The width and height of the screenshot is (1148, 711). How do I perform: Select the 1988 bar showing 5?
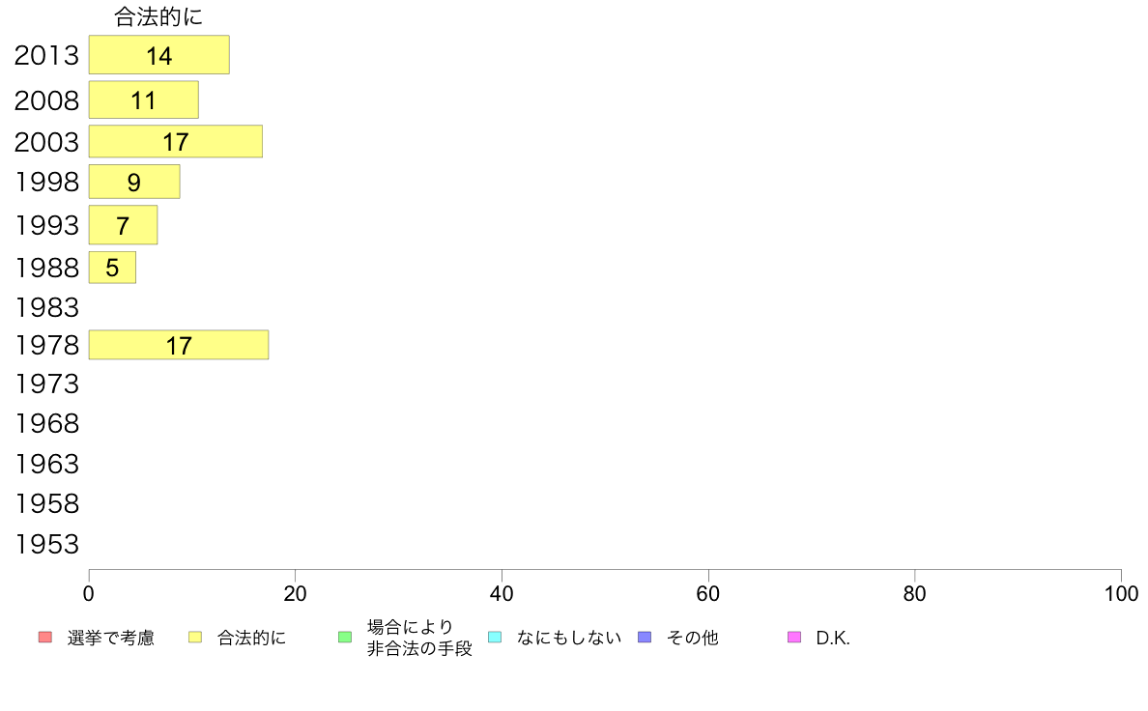coord(112,268)
